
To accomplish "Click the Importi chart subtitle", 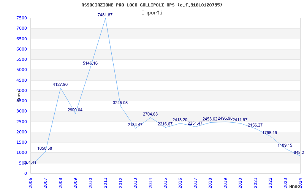I will (x=152, y=13).
